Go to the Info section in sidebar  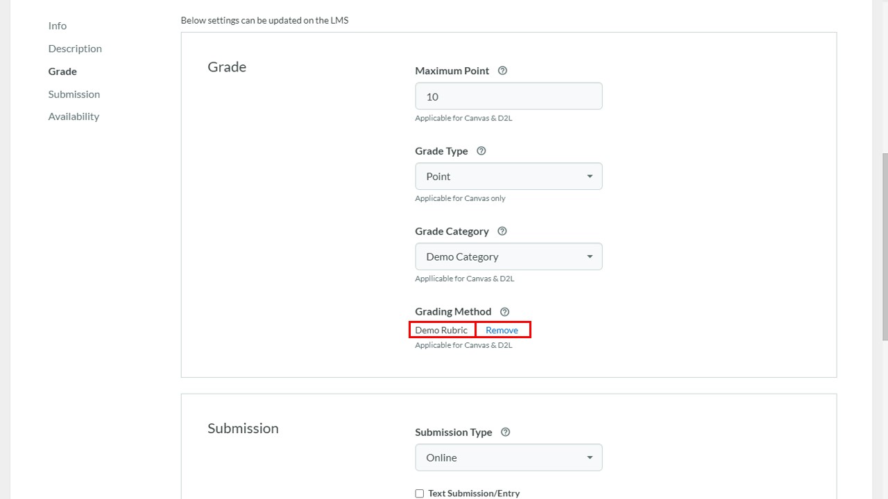[58, 26]
